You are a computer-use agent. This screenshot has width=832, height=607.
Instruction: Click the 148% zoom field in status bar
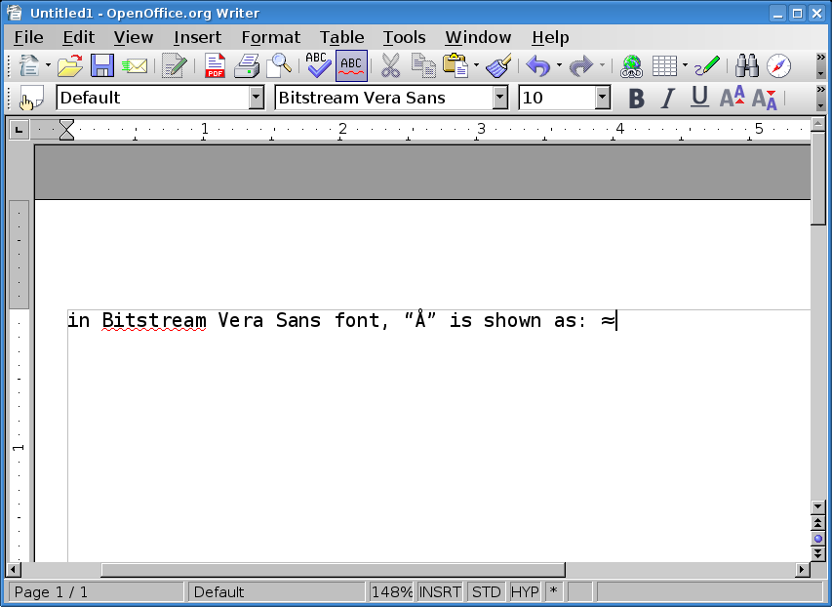[391, 591]
